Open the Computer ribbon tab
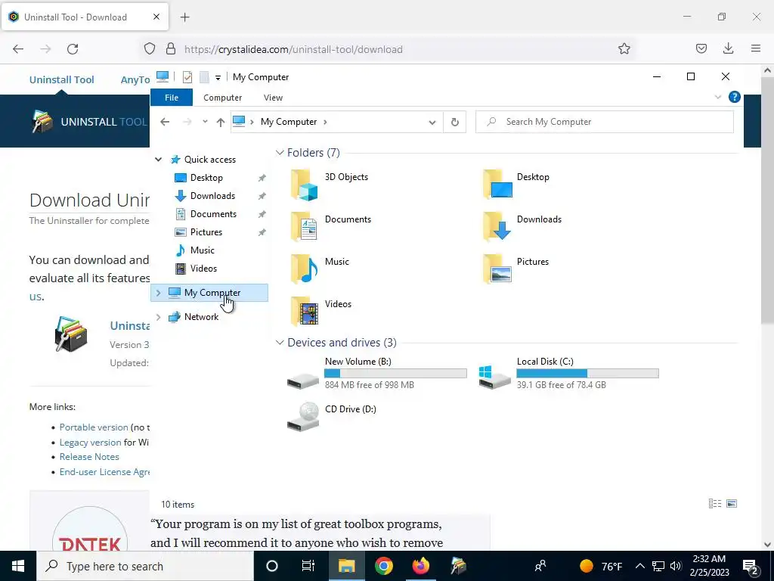 [x=223, y=98]
